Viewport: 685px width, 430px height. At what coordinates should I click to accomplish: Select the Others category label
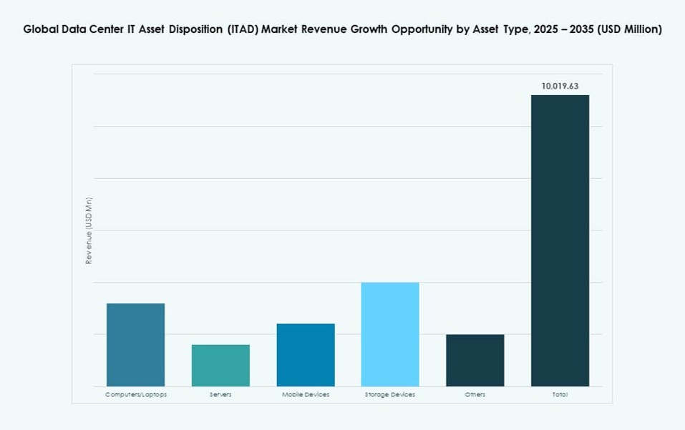[475, 394]
